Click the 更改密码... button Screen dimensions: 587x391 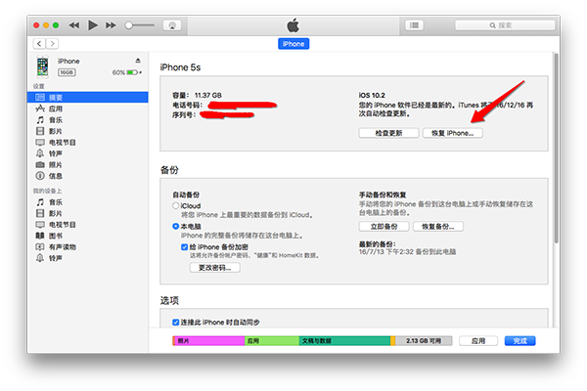click(215, 268)
